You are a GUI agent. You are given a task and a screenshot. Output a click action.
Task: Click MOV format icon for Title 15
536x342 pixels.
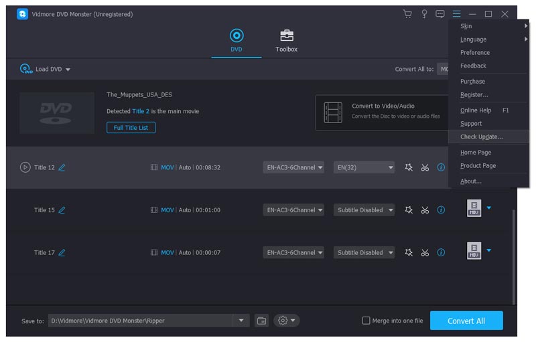coord(474,208)
